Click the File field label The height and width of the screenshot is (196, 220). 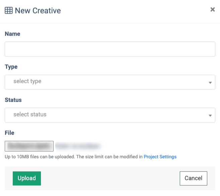tap(9, 133)
